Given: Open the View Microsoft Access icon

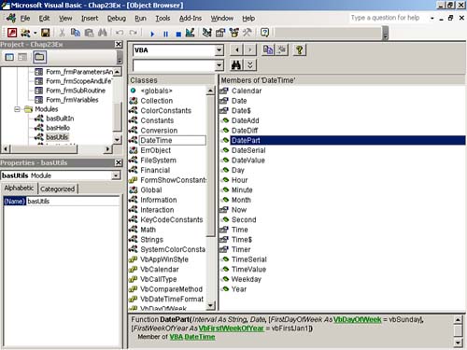Looking at the screenshot, I should [x=12, y=33].
